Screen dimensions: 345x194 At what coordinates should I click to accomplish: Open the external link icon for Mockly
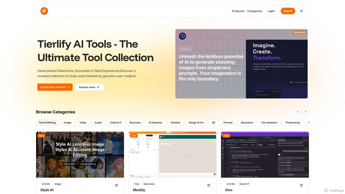coord(209,185)
